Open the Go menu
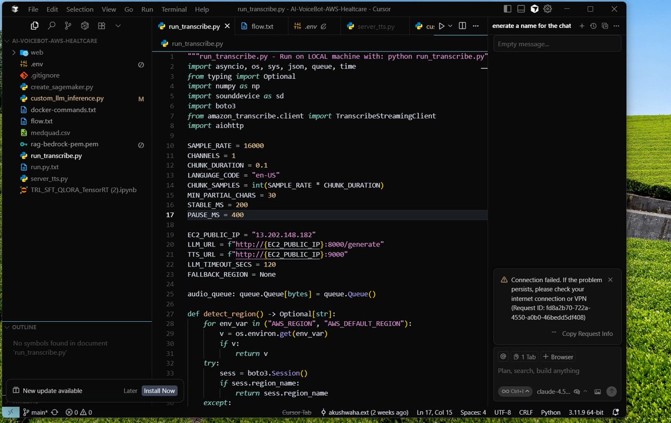This screenshot has width=671, height=423. [129, 9]
